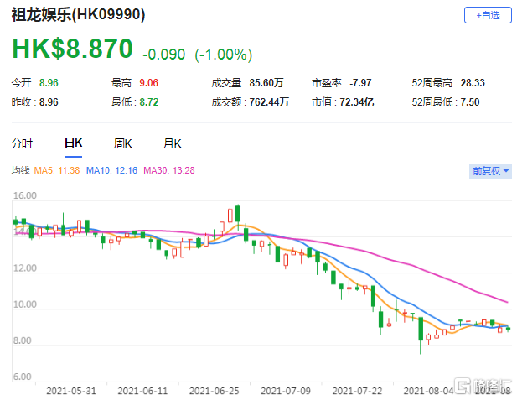The image size is (517, 400).
Task: Click the 昨收 value 8.96
Action: 49,102
